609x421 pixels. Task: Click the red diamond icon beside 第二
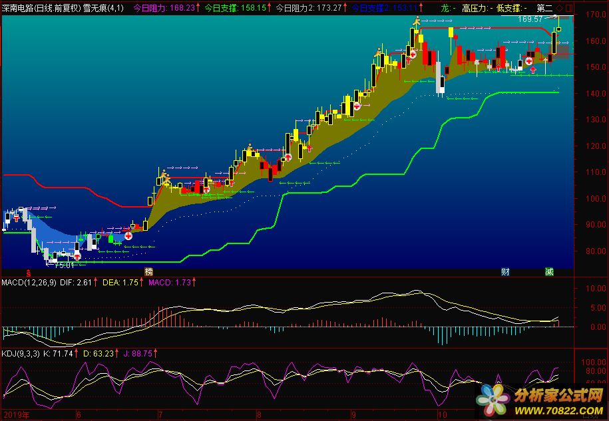pyautogui.click(x=560, y=8)
